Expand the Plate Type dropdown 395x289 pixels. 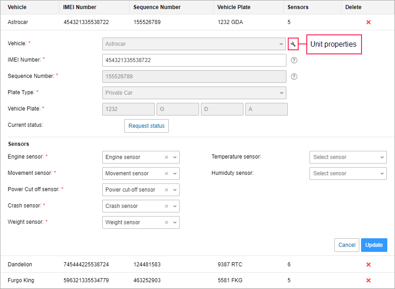194,93
